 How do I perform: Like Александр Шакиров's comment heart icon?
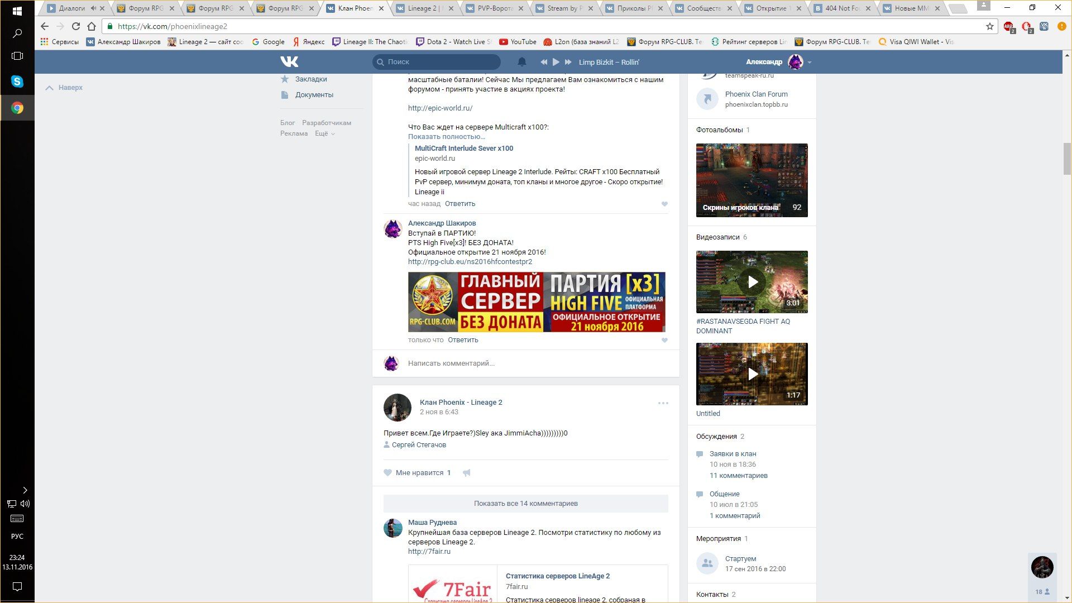(x=664, y=340)
